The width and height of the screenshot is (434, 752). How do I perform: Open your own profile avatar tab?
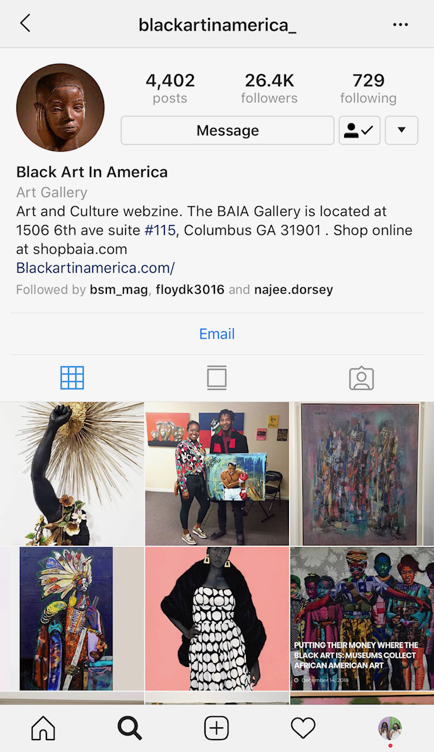(390, 728)
